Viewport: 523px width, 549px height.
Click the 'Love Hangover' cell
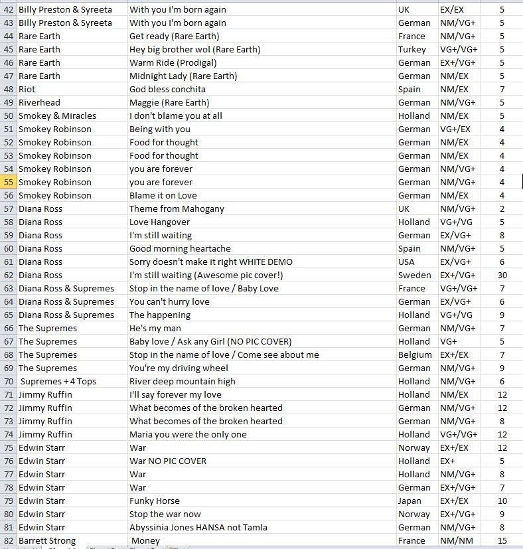click(262, 222)
